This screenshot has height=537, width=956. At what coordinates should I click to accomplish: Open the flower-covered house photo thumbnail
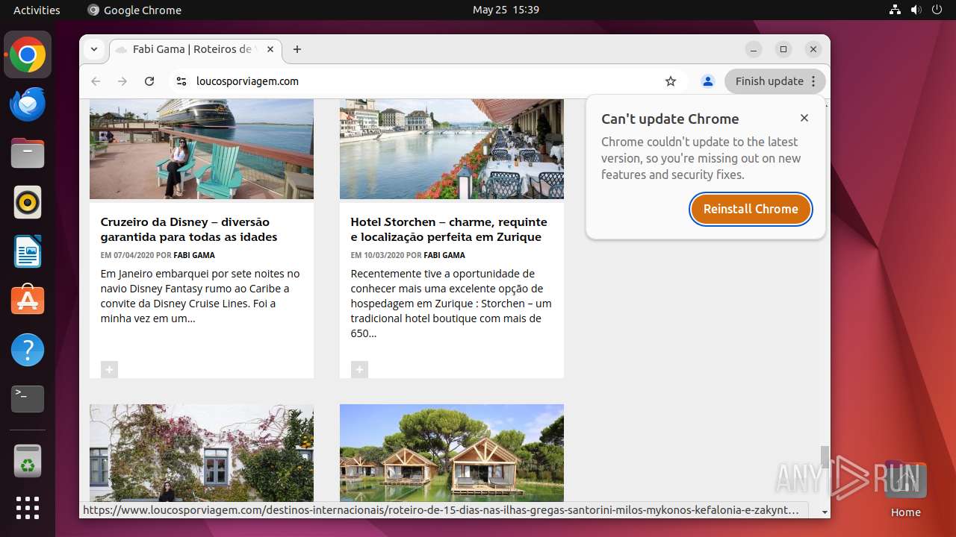(202, 453)
